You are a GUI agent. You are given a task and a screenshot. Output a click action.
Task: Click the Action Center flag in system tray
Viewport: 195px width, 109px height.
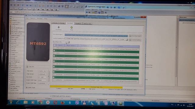click(x=178, y=105)
